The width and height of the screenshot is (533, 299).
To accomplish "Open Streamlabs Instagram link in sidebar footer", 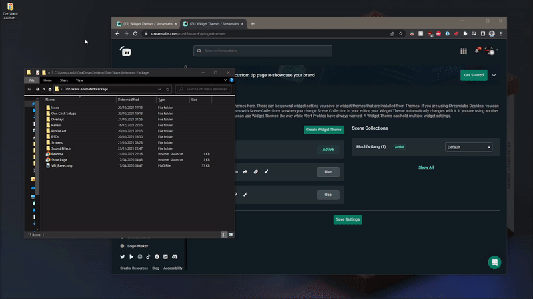I will pos(140,257).
